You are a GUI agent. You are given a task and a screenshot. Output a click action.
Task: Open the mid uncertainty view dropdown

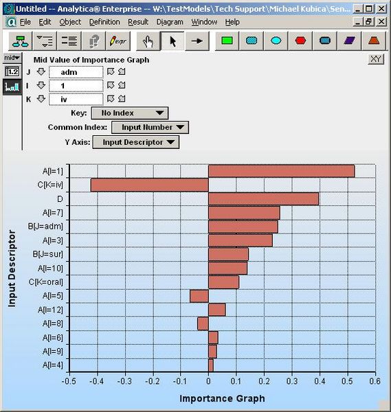(12, 58)
